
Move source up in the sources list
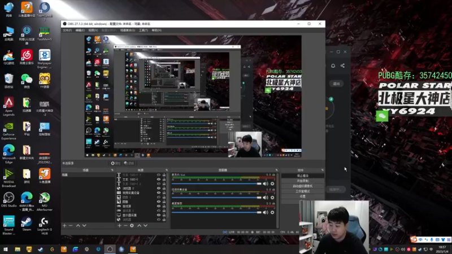pyautogui.click(x=139, y=225)
